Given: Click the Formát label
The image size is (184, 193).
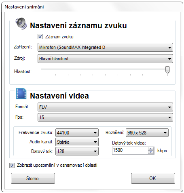Looking at the screenshot, I should (22, 107).
